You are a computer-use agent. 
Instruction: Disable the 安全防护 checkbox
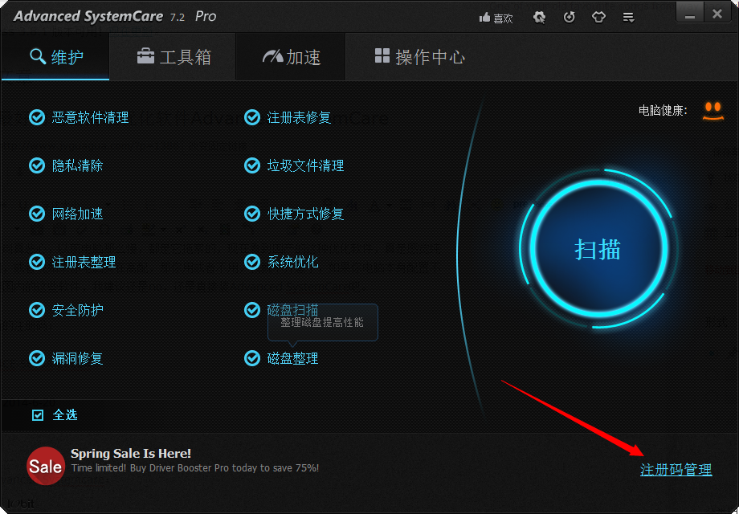[x=37, y=309]
